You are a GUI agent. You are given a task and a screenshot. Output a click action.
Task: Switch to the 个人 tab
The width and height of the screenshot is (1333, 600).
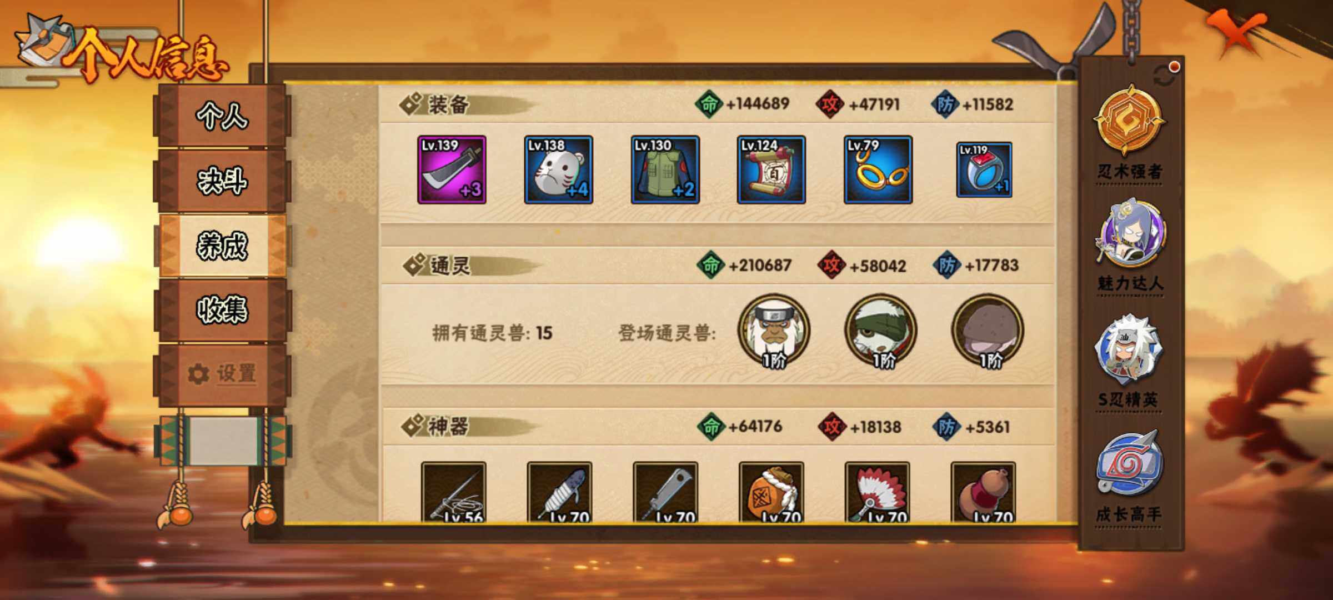point(222,116)
